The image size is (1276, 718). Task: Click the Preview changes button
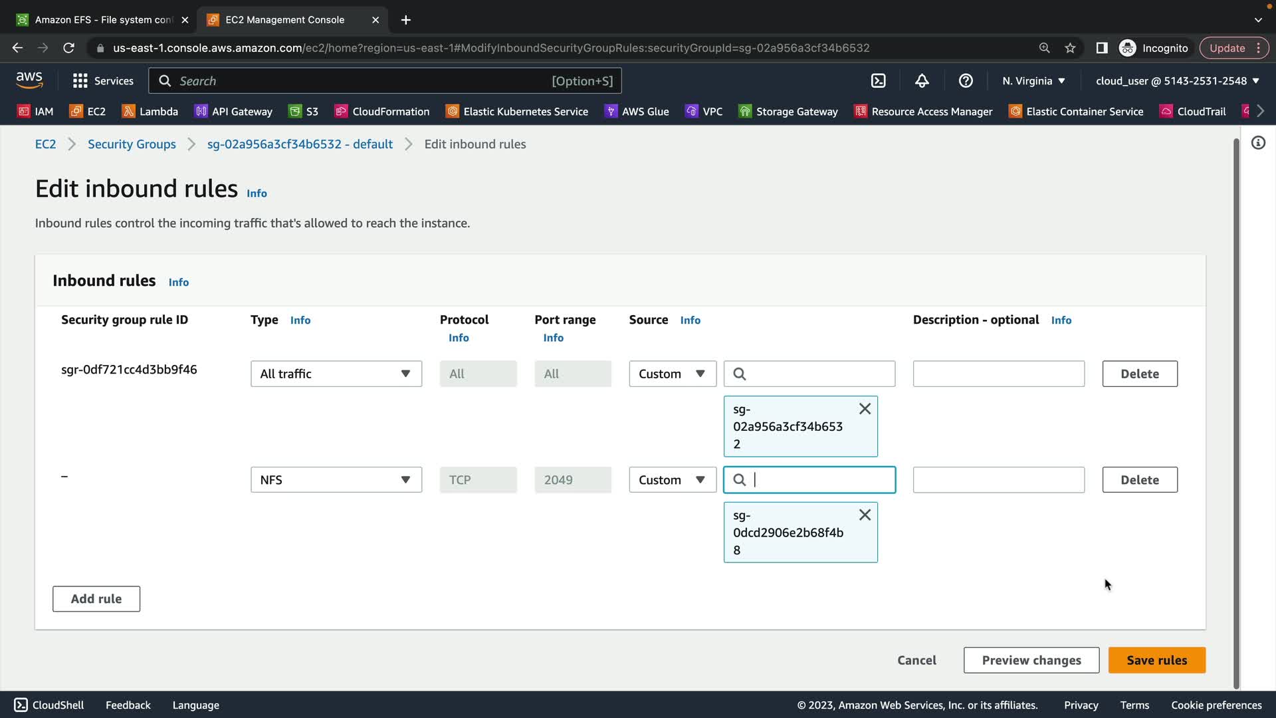[1031, 660]
